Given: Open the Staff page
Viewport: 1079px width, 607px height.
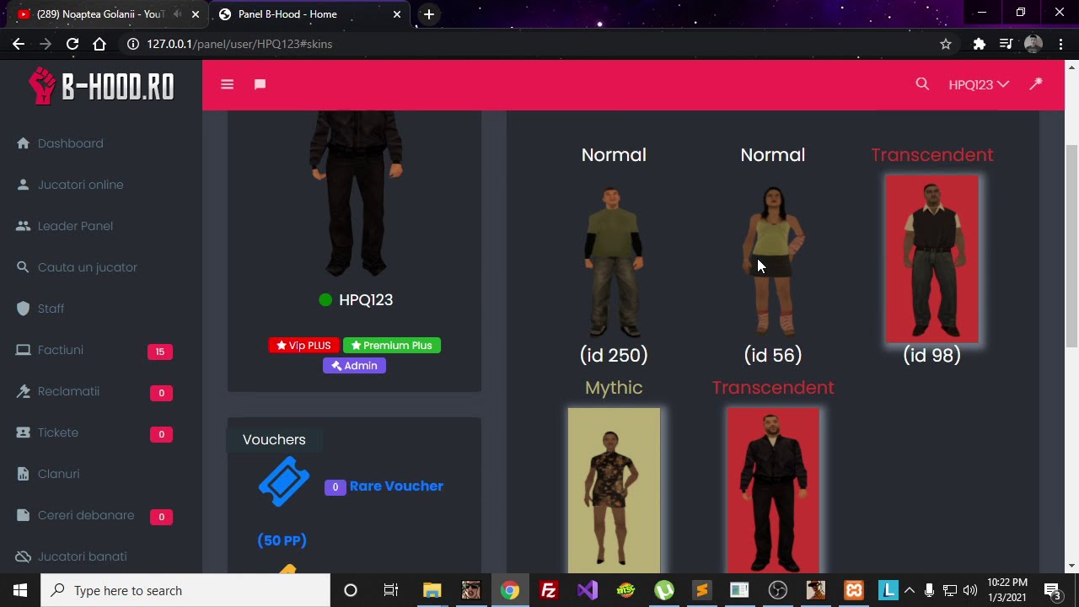Looking at the screenshot, I should (x=51, y=309).
